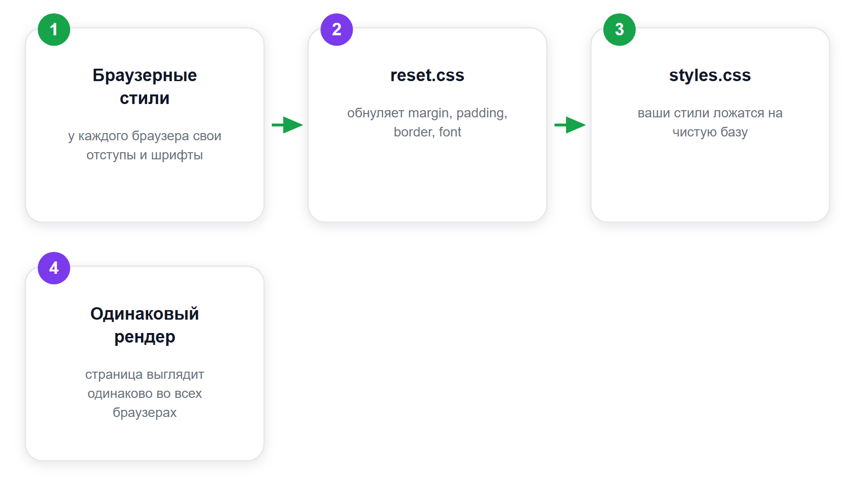Click text 'страница выглядит одинаково во всех браузерах'

[145, 393]
